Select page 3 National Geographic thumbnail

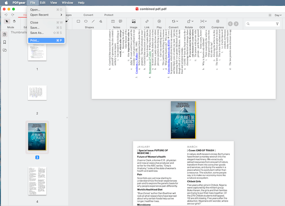tap(37, 137)
